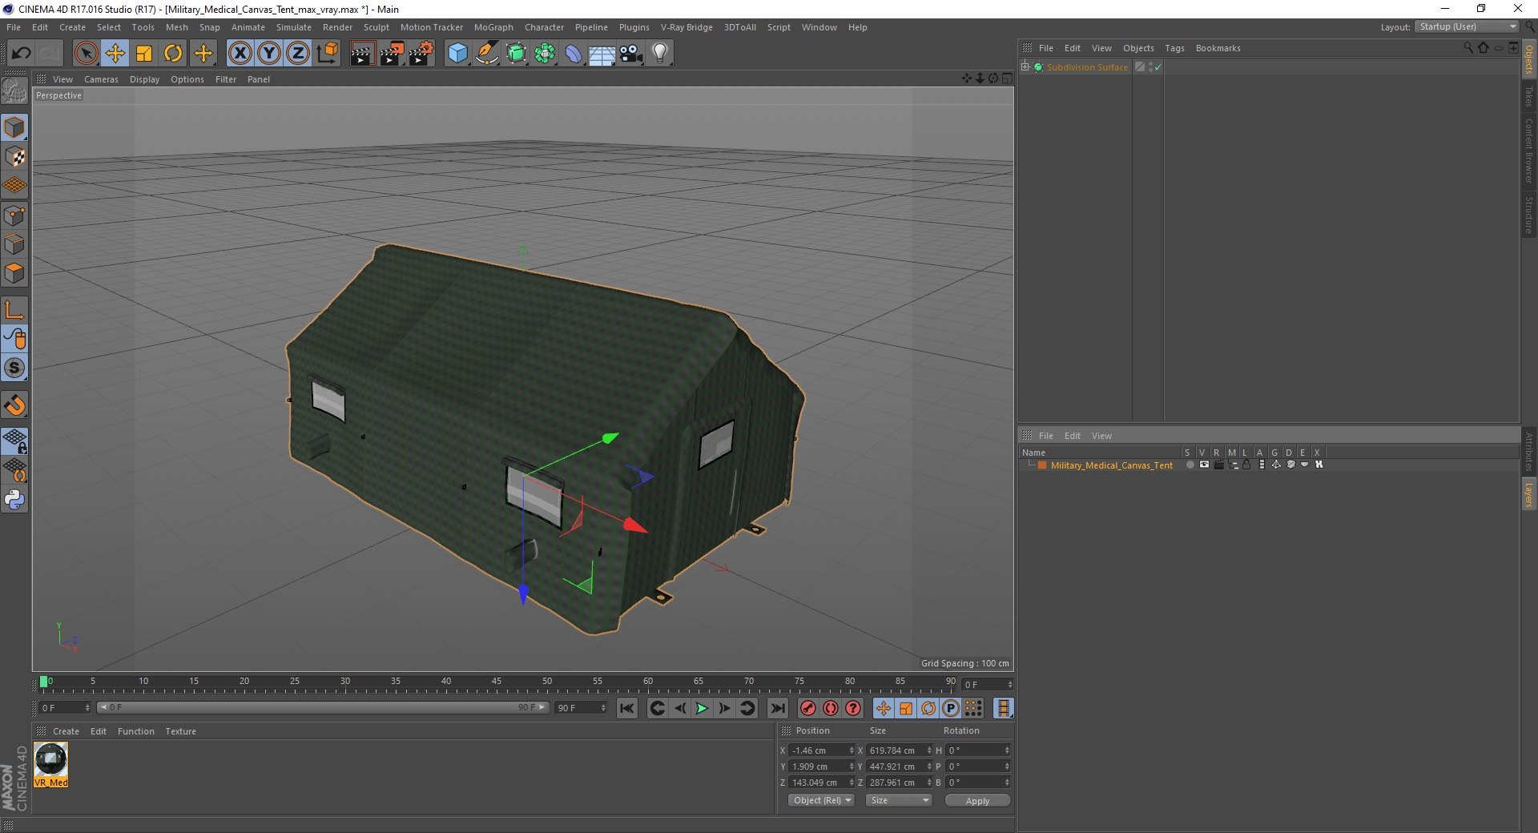This screenshot has width=1538, height=833.
Task: Toggle coordinate system icon
Action: [327, 54]
